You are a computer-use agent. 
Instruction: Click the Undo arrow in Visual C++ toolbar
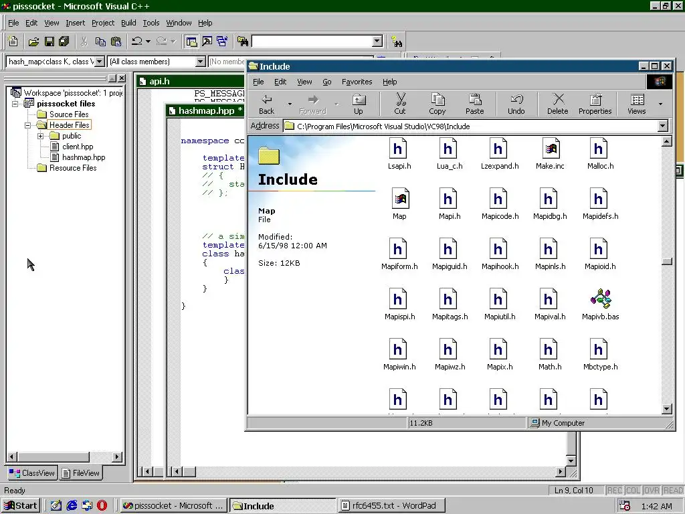pos(137,41)
